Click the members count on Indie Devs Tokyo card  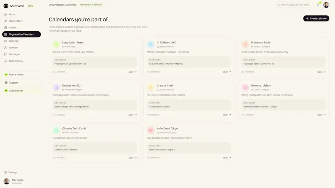pos(153,158)
